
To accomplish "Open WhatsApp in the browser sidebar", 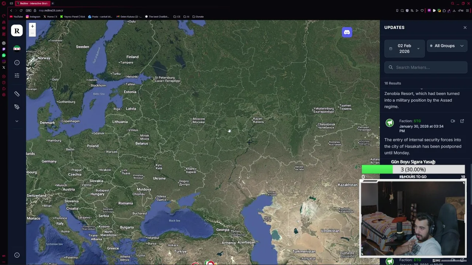I will tap(4, 55).
